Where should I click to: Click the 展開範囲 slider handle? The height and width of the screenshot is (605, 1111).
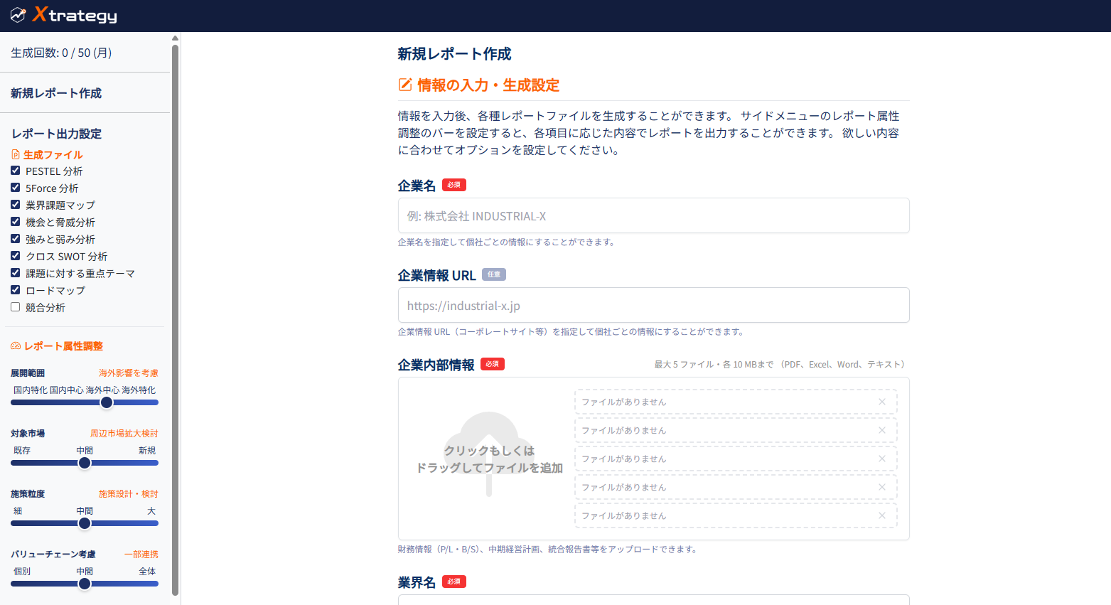(107, 402)
